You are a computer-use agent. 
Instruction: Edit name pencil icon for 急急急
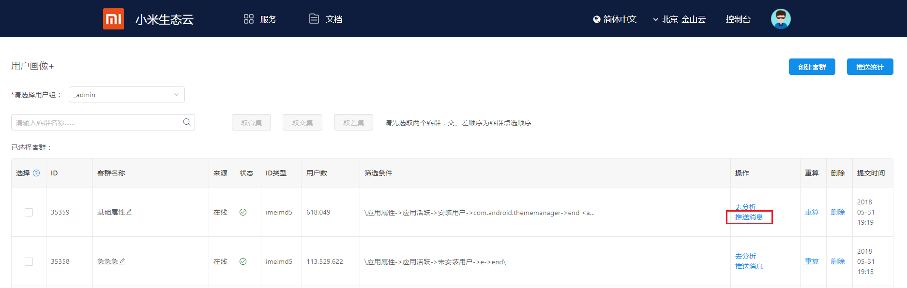122,261
